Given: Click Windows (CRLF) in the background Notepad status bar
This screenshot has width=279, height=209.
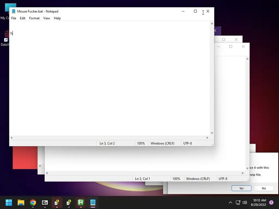Looking at the screenshot, I should click(x=198, y=179).
